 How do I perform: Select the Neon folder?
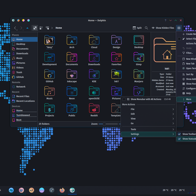72,93
